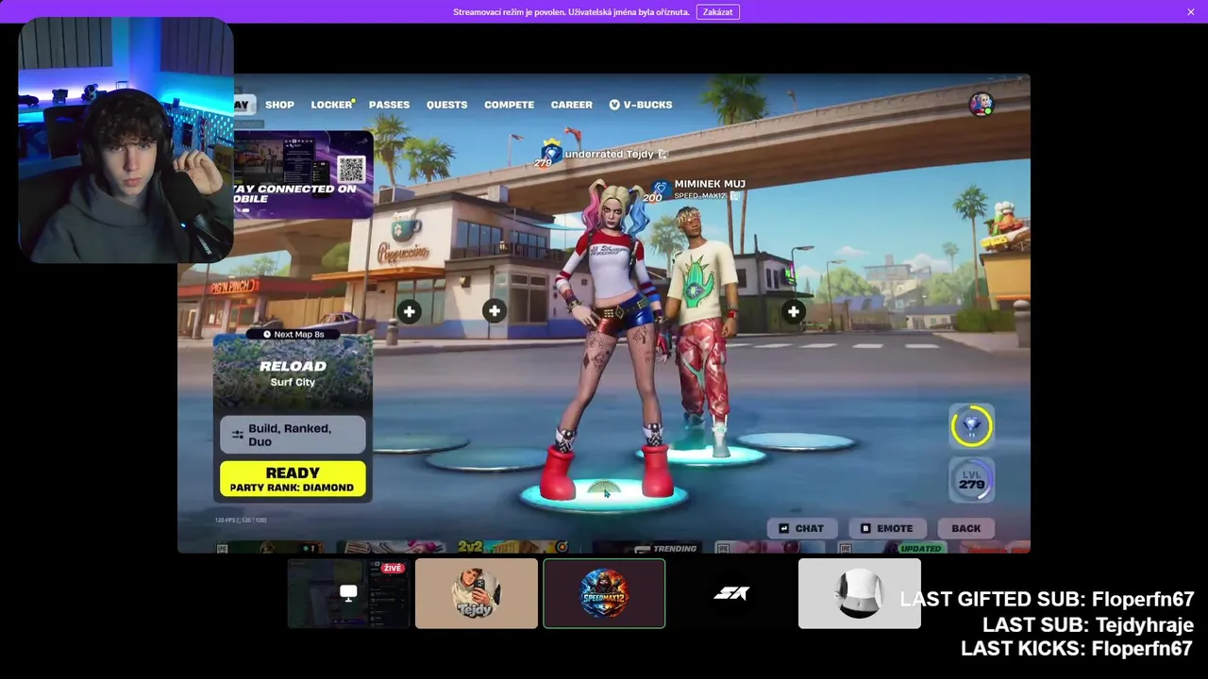The image size is (1208, 679).
Task: Switch to the PASSES tab
Action: (x=389, y=105)
